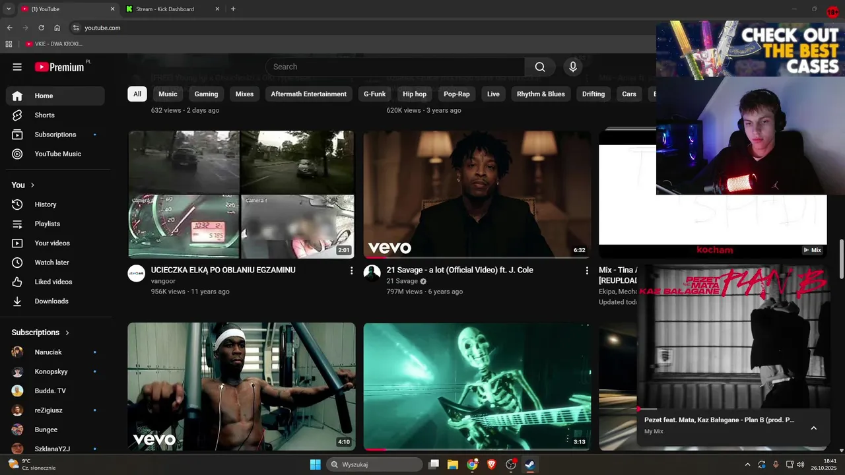Image resolution: width=845 pixels, height=475 pixels.
Task: Open Shorts from the sidebar
Action: pyautogui.click(x=55, y=115)
